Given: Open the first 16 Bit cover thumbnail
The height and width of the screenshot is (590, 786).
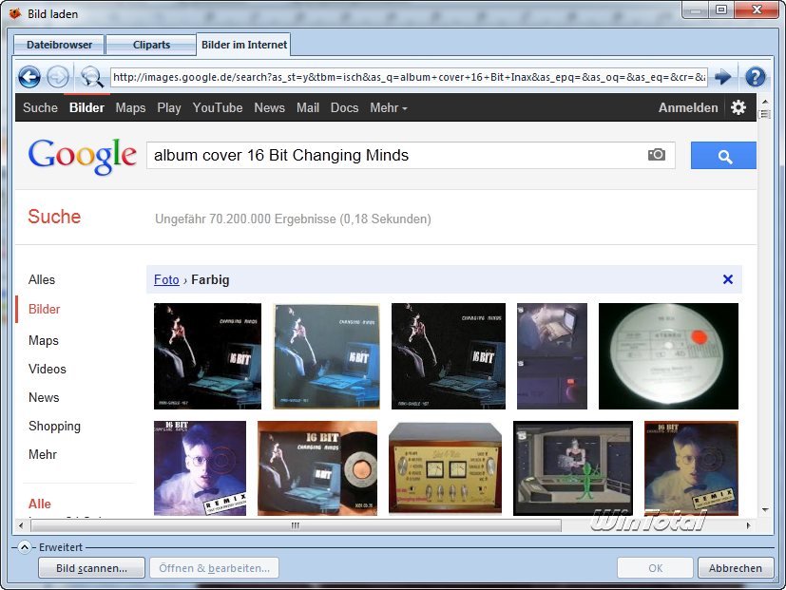Looking at the screenshot, I should click(x=207, y=356).
